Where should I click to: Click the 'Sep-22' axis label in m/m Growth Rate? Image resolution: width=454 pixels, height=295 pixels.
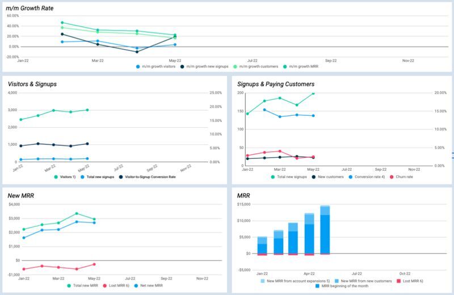(331, 61)
